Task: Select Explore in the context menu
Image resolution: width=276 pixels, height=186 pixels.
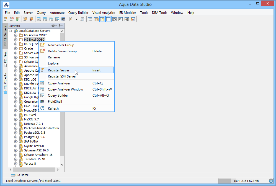Action: 76,63
